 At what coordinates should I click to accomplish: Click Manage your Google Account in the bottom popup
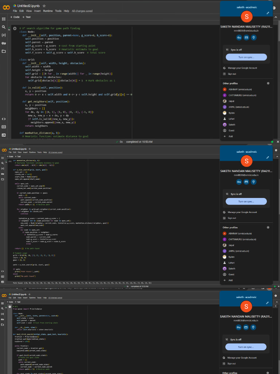242,358
